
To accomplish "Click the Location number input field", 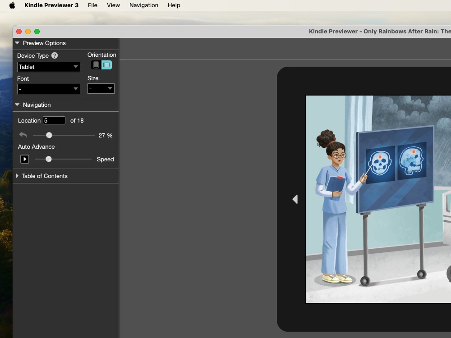I will coord(54,120).
